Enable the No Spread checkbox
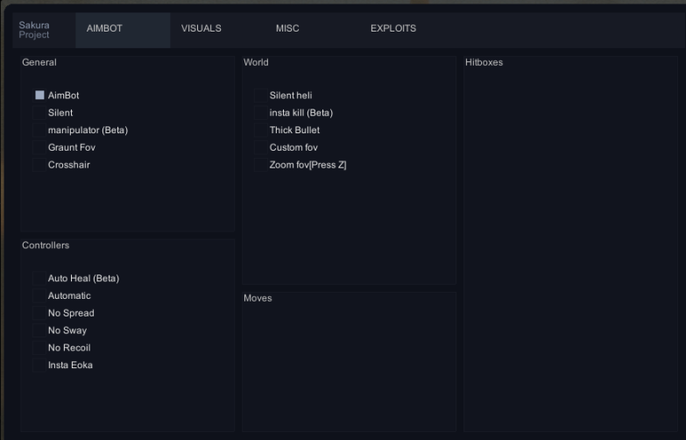The height and width of the screenshot is (440, 686). click(39, 314)
